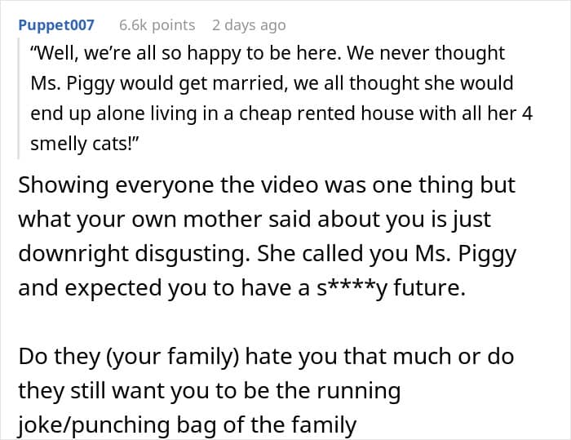
Task: Click the number "4" in the quote
Action: tap(527, 114)
